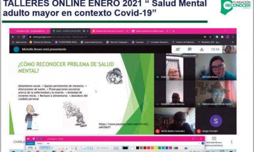Click the presenting screen icon above Michelle Brown
This screenshot has width=254, height=152.
pyautogui.click(x=214, y=138)
